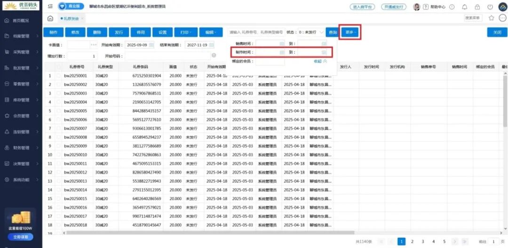This screenshot has width=508, height=248.
Task: Toggle the select-all header checkbox
Action: [59, 67]
